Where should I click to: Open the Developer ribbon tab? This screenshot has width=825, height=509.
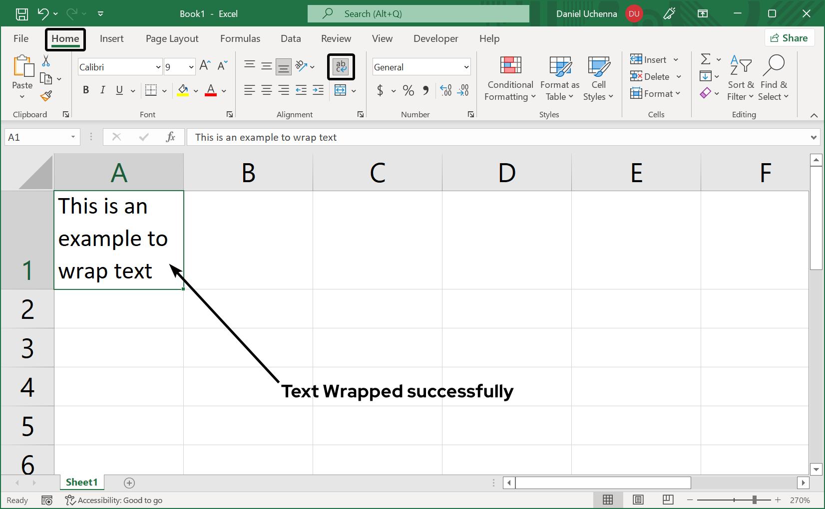[435, 38]
